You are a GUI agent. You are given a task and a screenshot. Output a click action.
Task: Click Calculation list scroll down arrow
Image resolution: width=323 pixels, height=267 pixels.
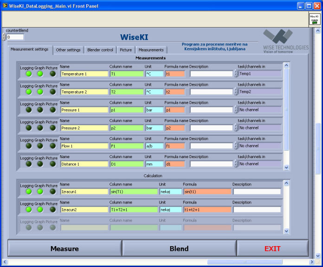(286, 231)
